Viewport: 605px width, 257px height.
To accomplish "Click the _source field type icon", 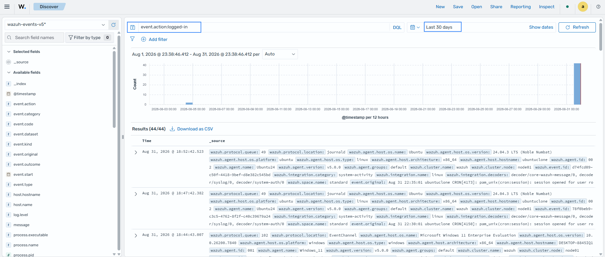I will pyautogui.click(x=9, y=62).
